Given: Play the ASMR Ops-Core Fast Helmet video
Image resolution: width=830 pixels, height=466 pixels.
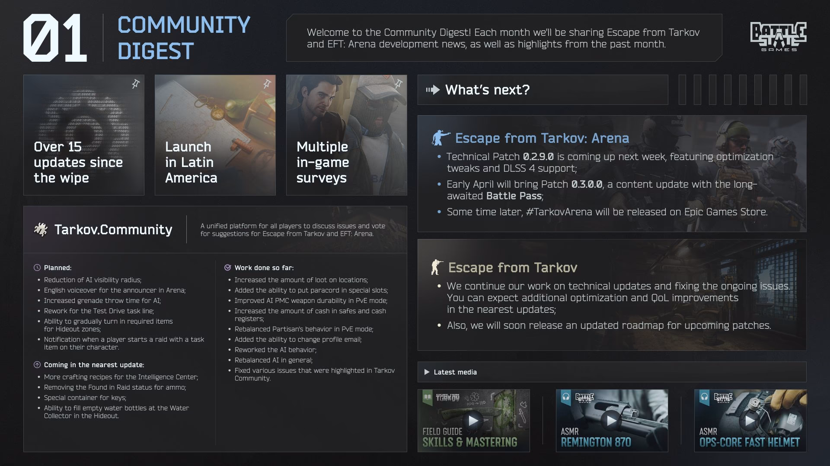Looking at the screenshot, I should tap(750, 420).
